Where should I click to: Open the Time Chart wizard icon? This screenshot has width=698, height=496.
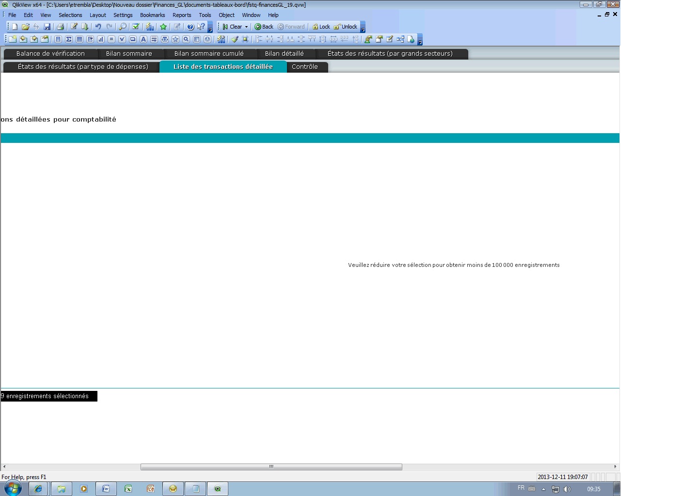221,39
